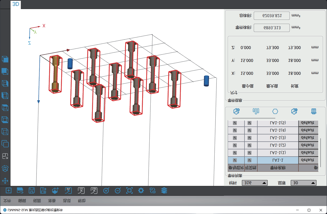The width and height of the screenshot is (327, 214).
Task: Click the fit-to-view frame icon
Action: [x=129, y=191]
